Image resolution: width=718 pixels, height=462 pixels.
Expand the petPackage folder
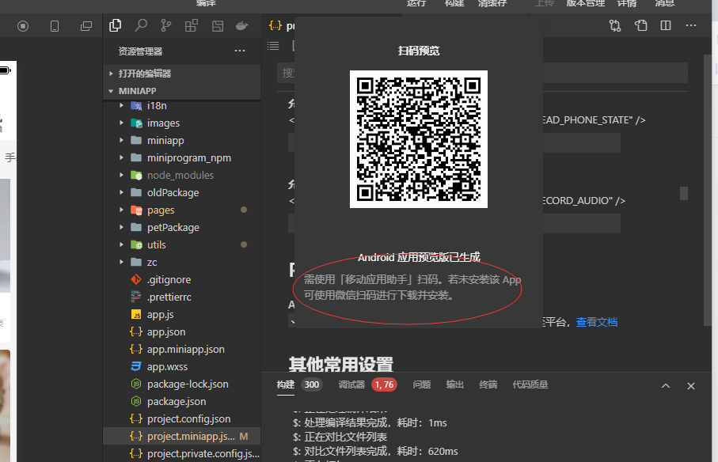pos(182,227)
